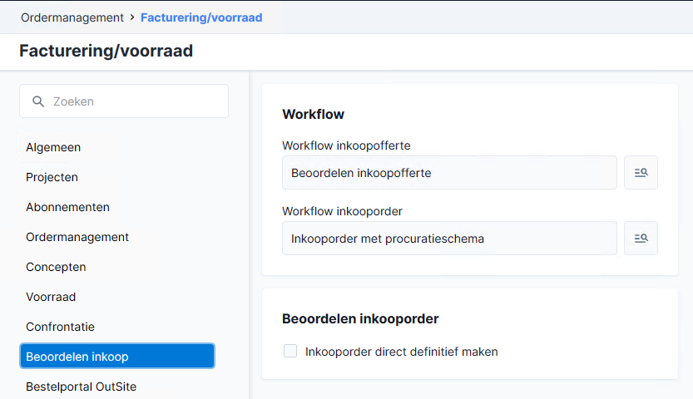Click the magnifier icon in Zoeken
This screenshot has height=399, width=693.
(38, 101)
